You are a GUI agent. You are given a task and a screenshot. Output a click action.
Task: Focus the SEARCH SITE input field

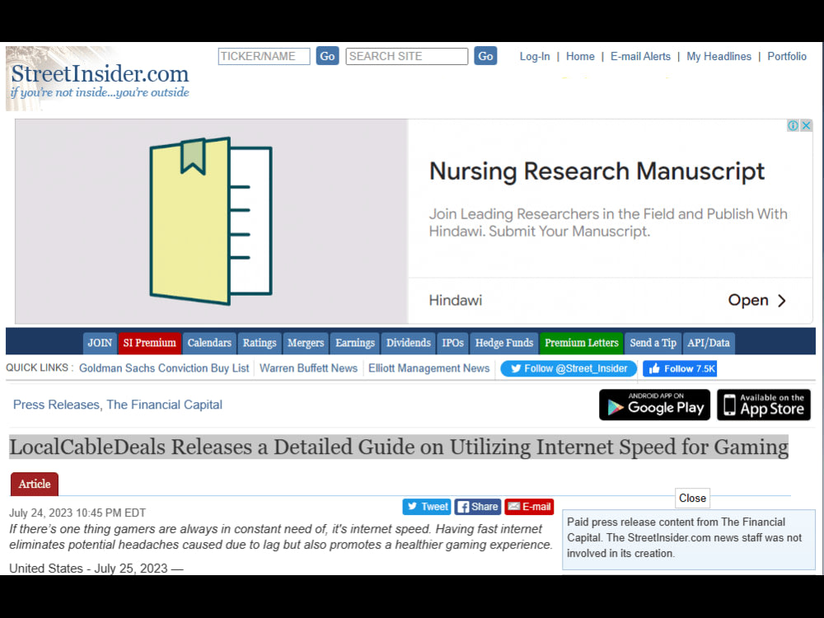coord(407,56)
